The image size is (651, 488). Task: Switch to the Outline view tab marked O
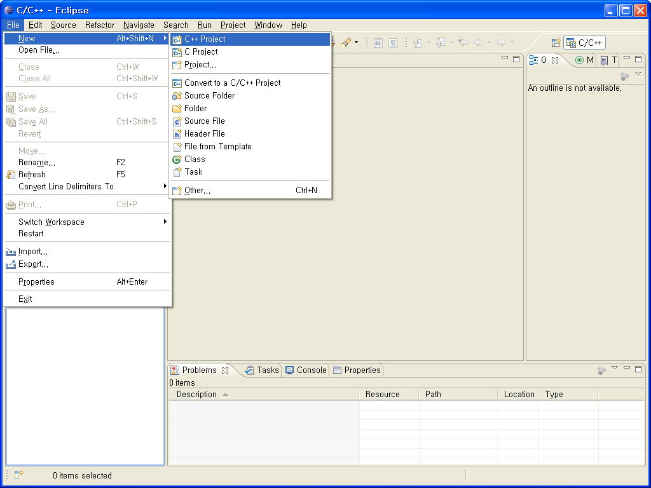[x=538, y=60]
